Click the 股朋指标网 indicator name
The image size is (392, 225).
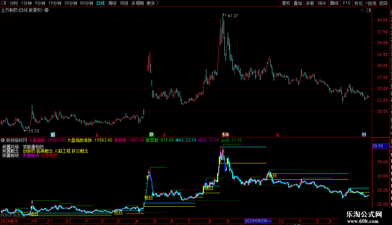coord(17,140)
